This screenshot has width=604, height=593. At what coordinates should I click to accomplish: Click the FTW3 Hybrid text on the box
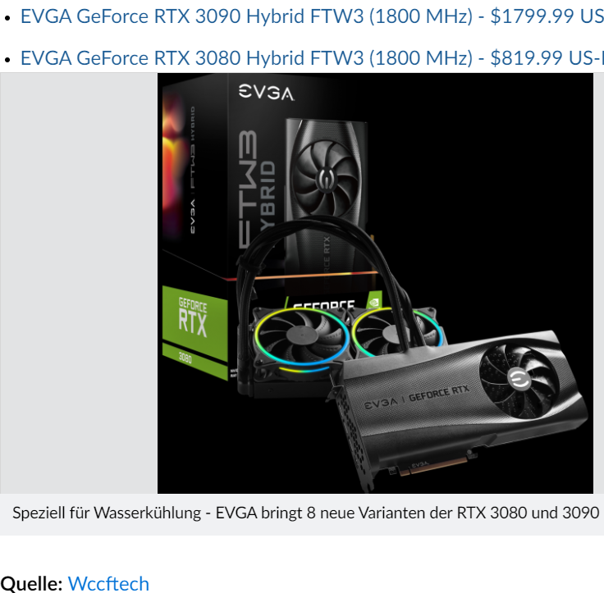tap(257, 189)
